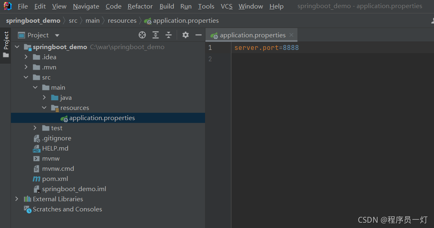Image resolution: width=434 pixels, height=228 pixels.
Task: Click src in the breadcrumb bar
Action: click(x=73, y=21)
